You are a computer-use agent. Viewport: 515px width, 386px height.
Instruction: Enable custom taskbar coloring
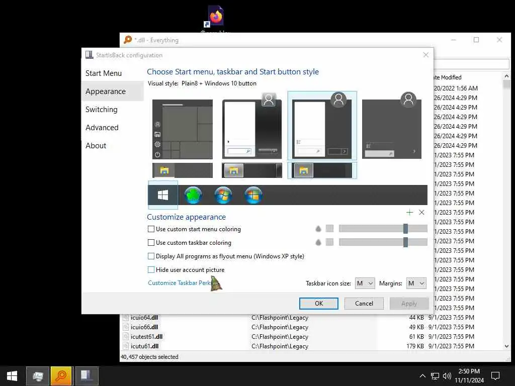[151, 243]
